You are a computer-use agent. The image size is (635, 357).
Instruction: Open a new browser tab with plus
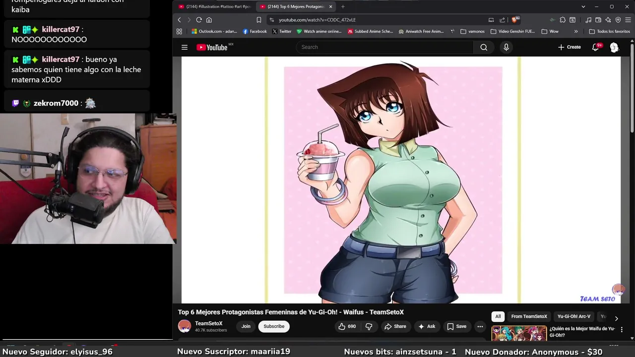[343, 6]
